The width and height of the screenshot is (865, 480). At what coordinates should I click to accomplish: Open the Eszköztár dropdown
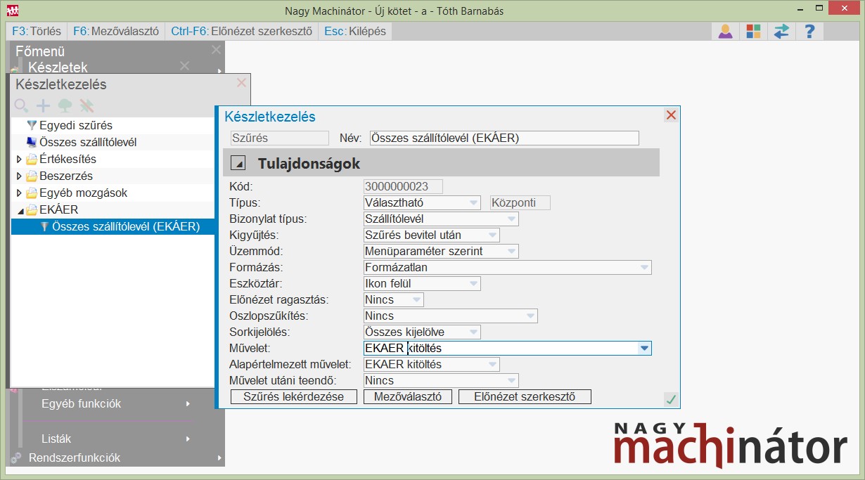pos(473,284)
